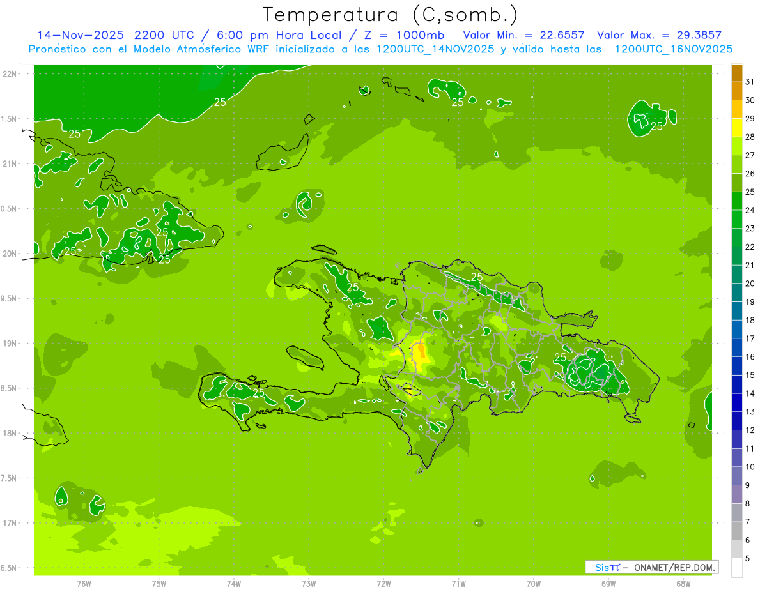Image resolution: width=767 pixels, height=592 pixels.
Task: Click the colorbar label "22"
Action: (750, 247)
